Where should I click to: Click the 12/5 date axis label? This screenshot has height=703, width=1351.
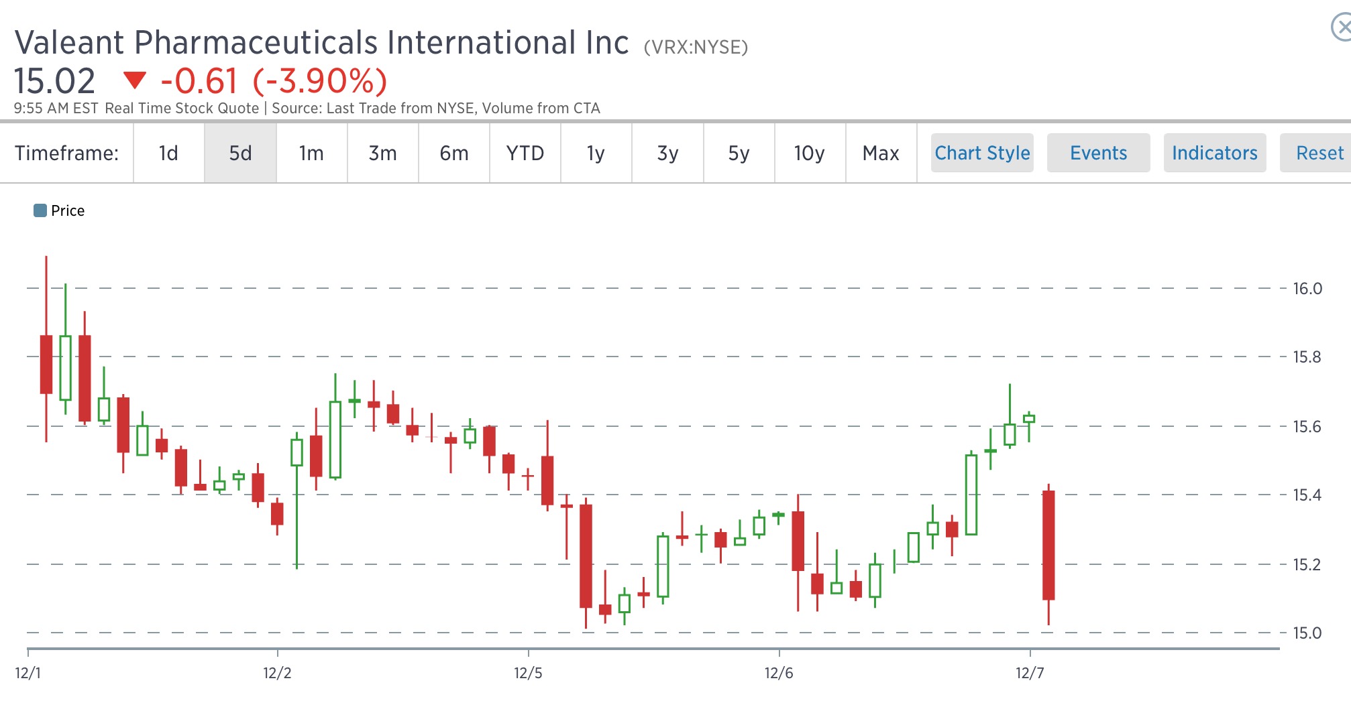click(x=528, y=673)
